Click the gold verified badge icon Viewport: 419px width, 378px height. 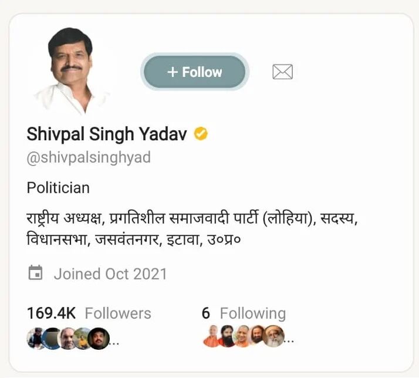point(201,134)
